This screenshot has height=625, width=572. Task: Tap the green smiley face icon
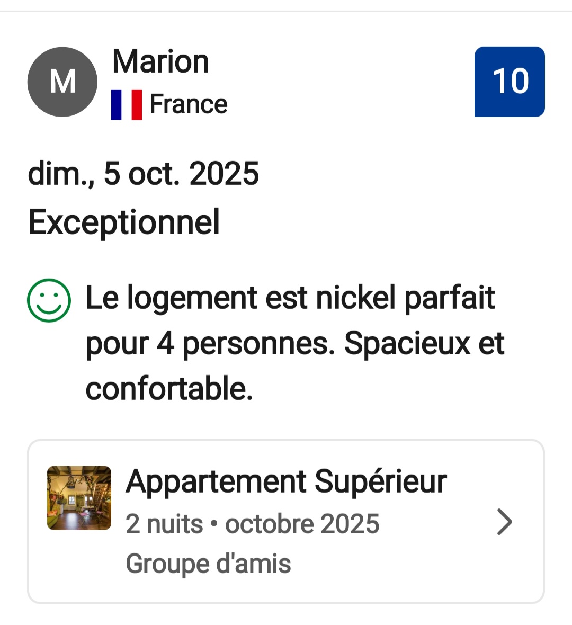(49, 300)
